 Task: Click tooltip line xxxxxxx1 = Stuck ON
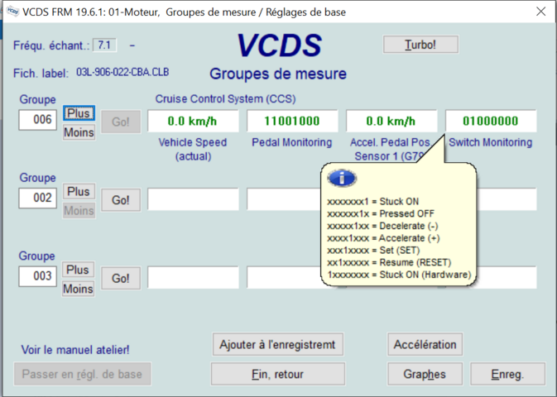pos(373,201)
